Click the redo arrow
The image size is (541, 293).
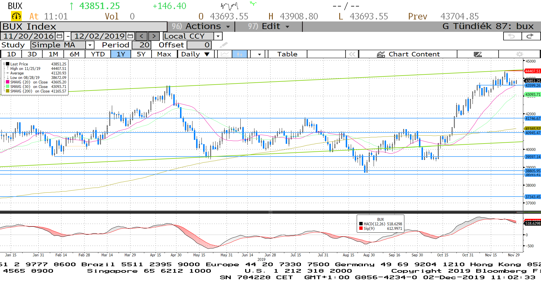click(531, 36)
